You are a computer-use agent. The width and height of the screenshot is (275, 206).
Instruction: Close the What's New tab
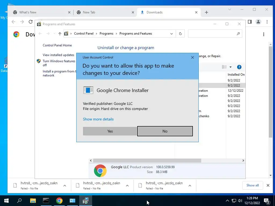(x=69, y=12)
